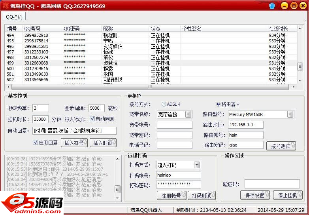Viewport: 309px width, 215px height.
Task: Click the 路由地址 field with 192.168.1.1
Action: (x=246, y=125)
